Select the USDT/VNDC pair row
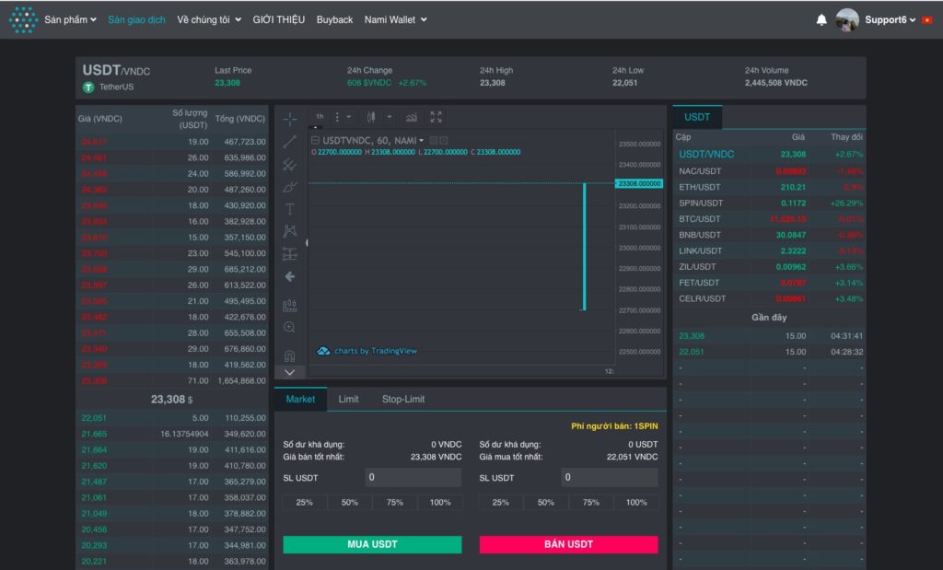943x570 pixels. (769, 155)
